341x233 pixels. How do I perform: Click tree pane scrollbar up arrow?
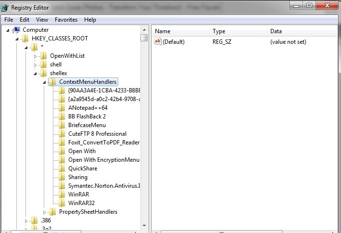click(144, 29)
